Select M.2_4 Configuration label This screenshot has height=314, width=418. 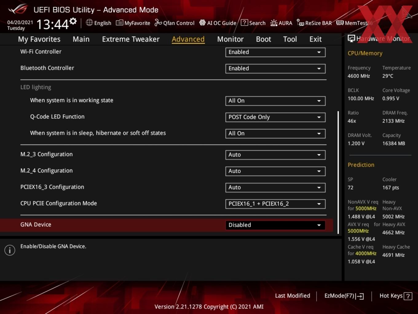tap(46, 171)
